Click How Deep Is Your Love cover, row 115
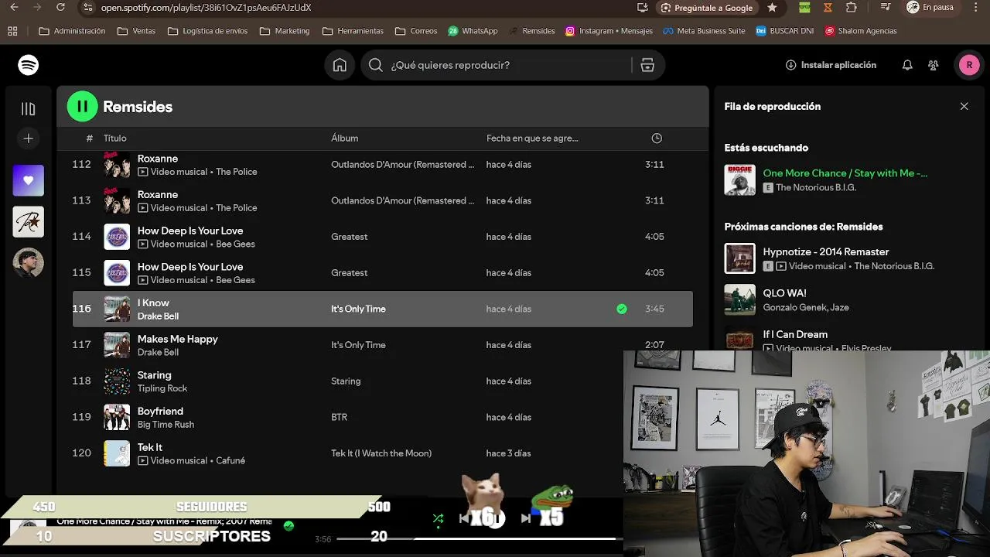Viewport: 990px width, 557px height. [118, 272]
